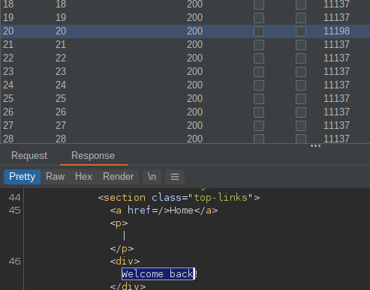The image size is (370, 290).
Task: Click the three-dot panel divider handle
Action: point(315,146)
